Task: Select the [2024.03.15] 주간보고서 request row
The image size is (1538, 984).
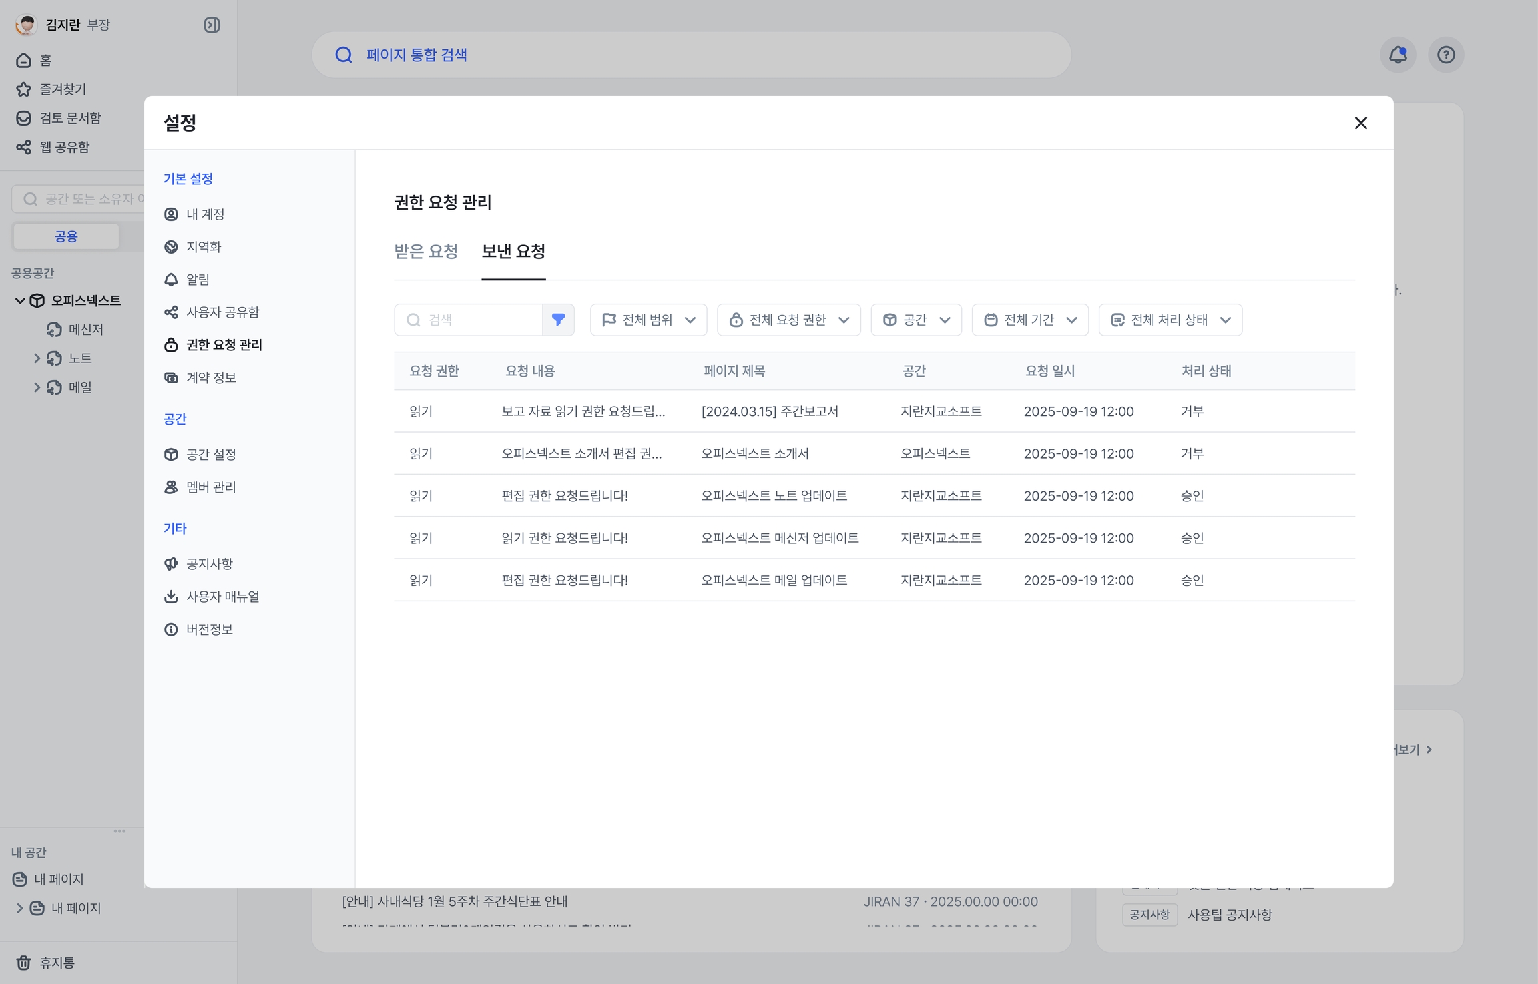Action: (769, 411)
